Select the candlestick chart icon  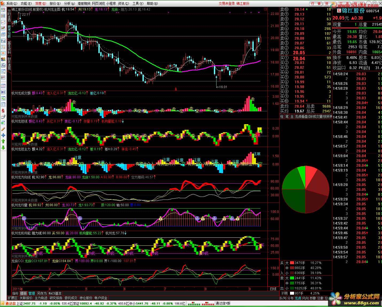point(3,28)
